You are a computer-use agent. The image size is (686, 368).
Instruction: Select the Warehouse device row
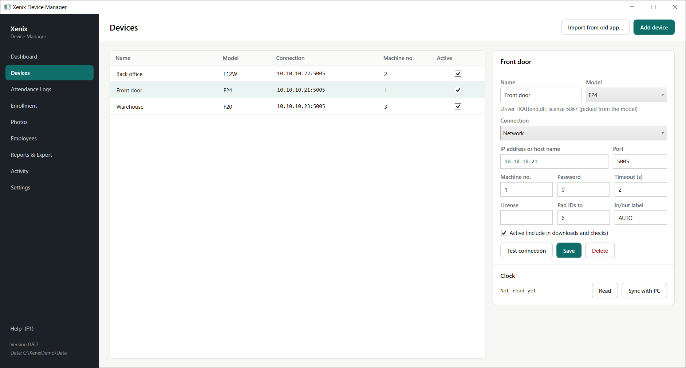coord(297,106)
